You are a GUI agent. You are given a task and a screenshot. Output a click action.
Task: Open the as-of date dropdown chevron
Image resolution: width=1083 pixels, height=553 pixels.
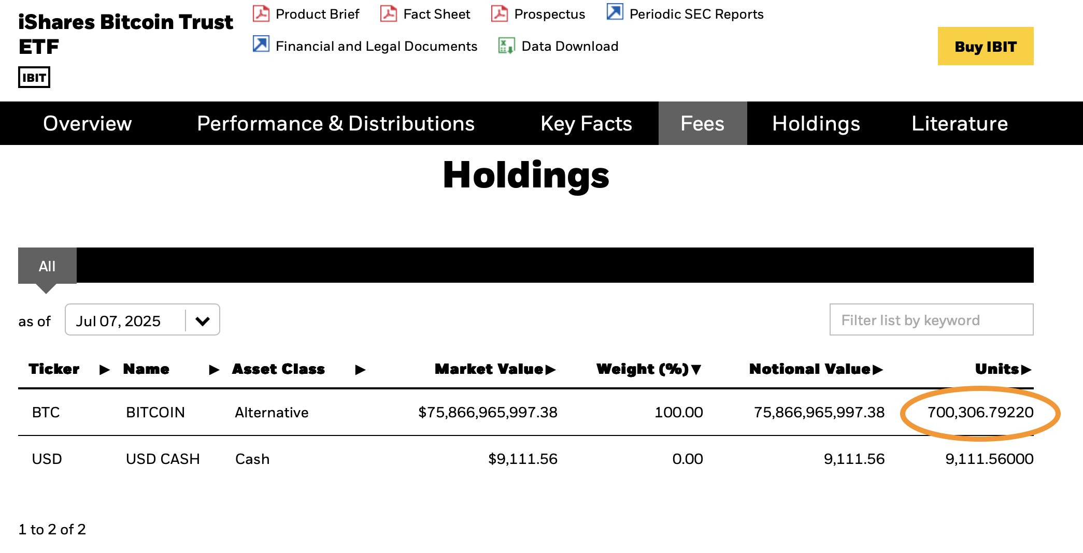(203, 321)
